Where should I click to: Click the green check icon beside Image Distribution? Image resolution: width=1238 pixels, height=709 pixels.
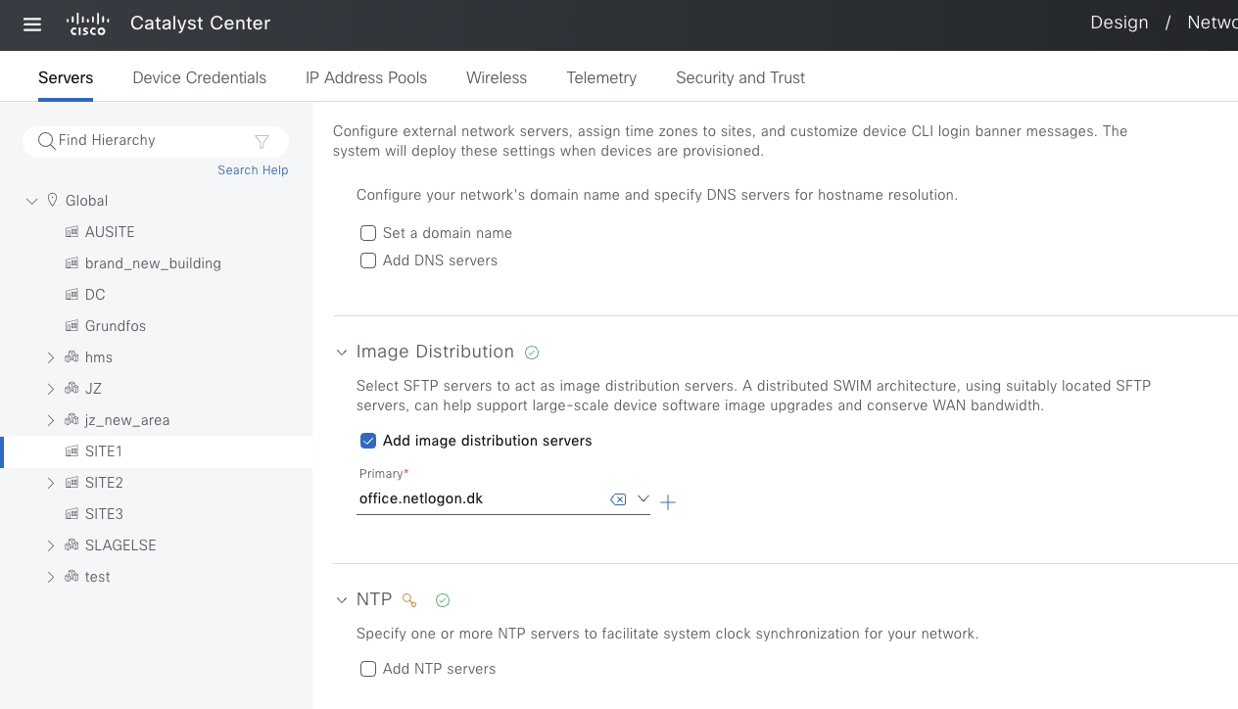click(x=531, y=352)
